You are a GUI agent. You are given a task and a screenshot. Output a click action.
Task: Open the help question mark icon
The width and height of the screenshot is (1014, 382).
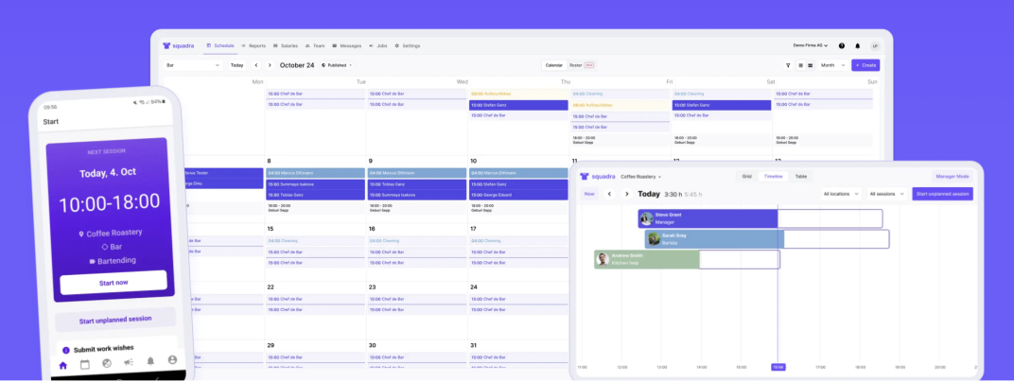[841, 46]
